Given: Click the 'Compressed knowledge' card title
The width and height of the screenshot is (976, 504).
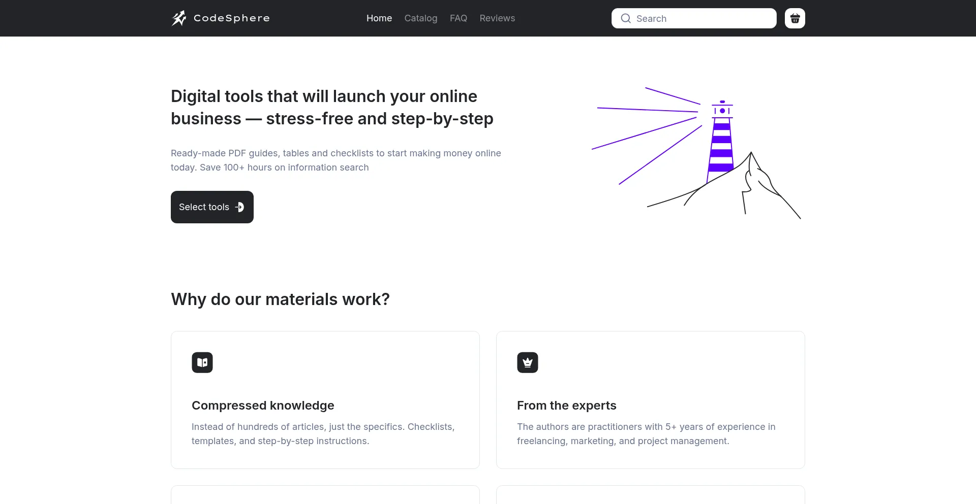Looking at the screenshot, I should pyautogui.click(x=263, y=406).
